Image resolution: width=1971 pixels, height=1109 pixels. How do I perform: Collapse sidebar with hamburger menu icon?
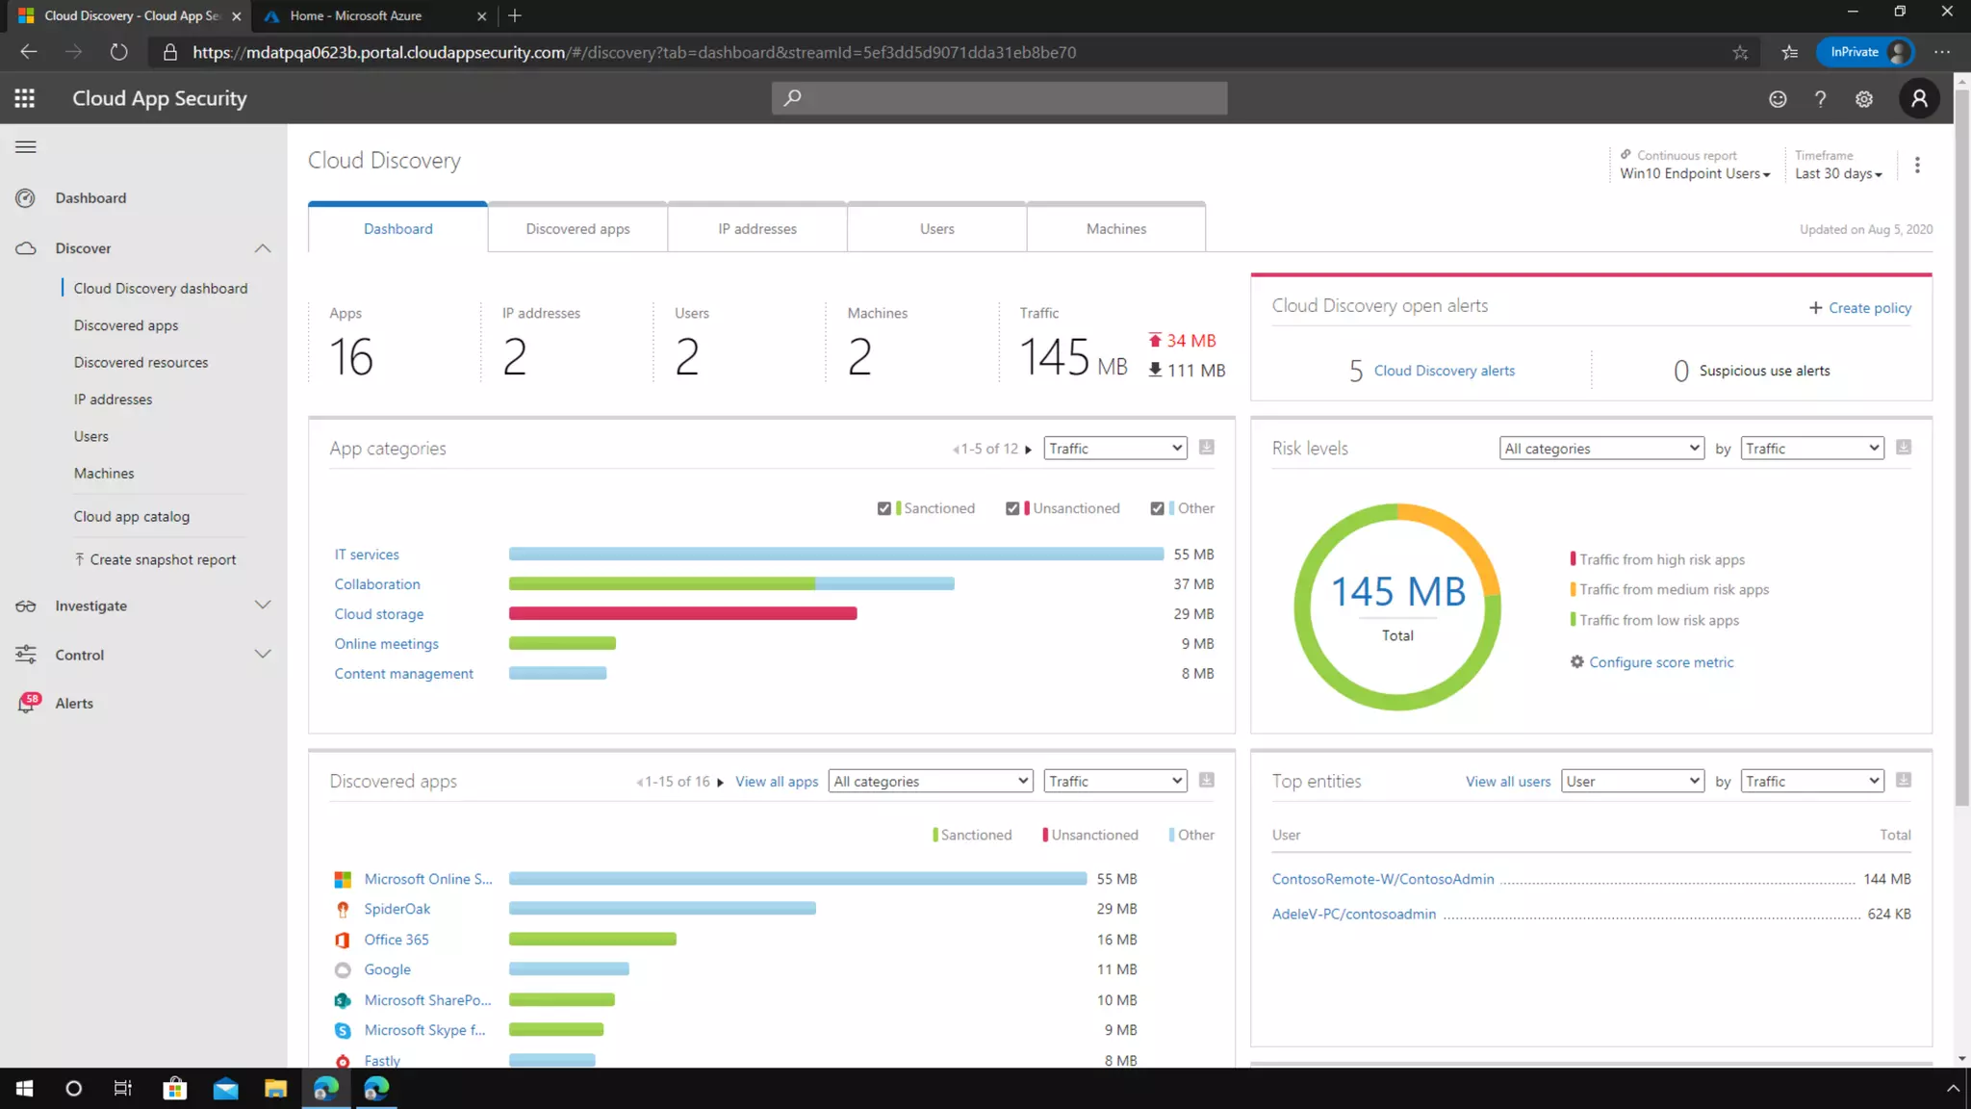click(x=26, y=147)
